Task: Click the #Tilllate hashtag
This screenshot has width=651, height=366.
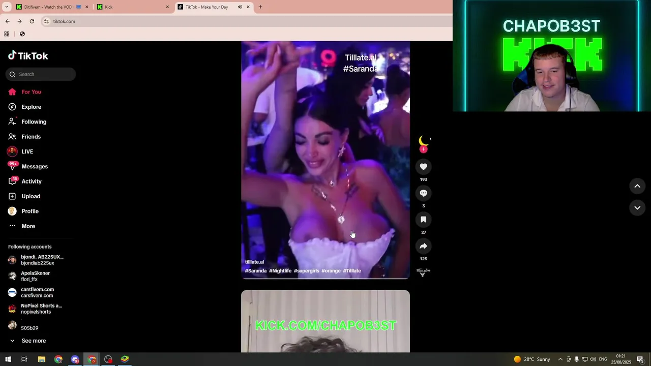Action: click(352, 271)
